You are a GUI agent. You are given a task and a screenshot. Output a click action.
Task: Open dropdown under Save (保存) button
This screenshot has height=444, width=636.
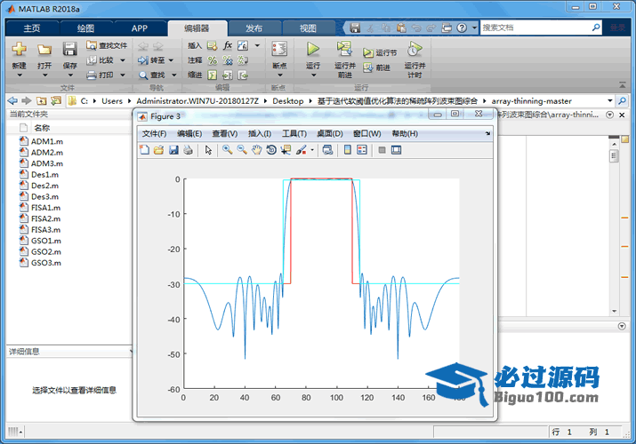(x=69, y=75)
